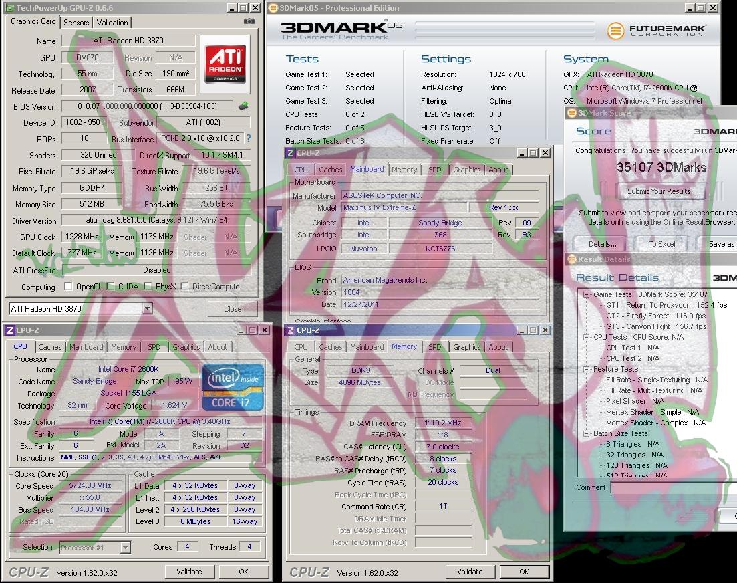Select the CPU Test 1 tree row
This screenshot has width=737, height=583.
coord(633,348)
